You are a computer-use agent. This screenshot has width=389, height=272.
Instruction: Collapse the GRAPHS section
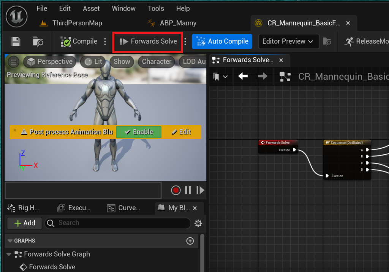pyautogui.click(x=10, y=241)
